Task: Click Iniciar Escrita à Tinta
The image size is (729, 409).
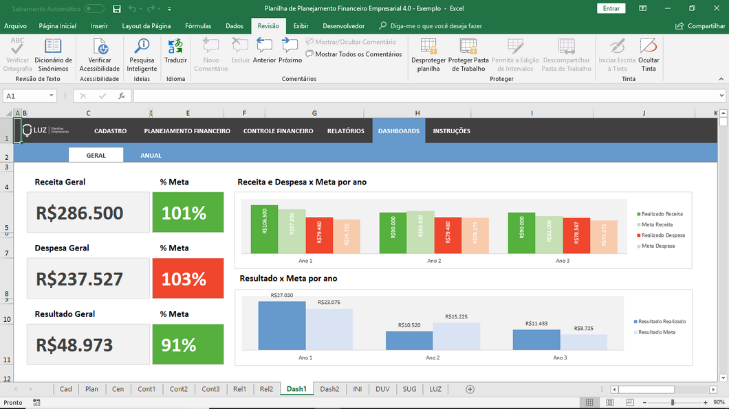Action: click(617, 55)
